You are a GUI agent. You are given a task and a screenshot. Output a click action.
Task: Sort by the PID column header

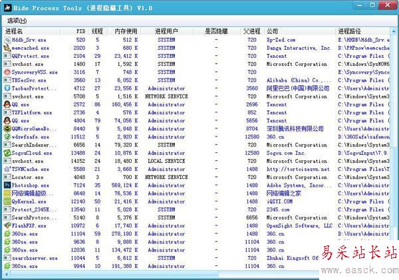click(x=74, y=31)
